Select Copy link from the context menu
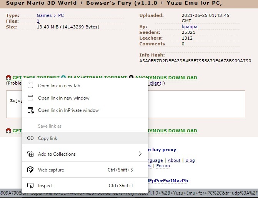This screenshot has height=198, width=258. 47,138
